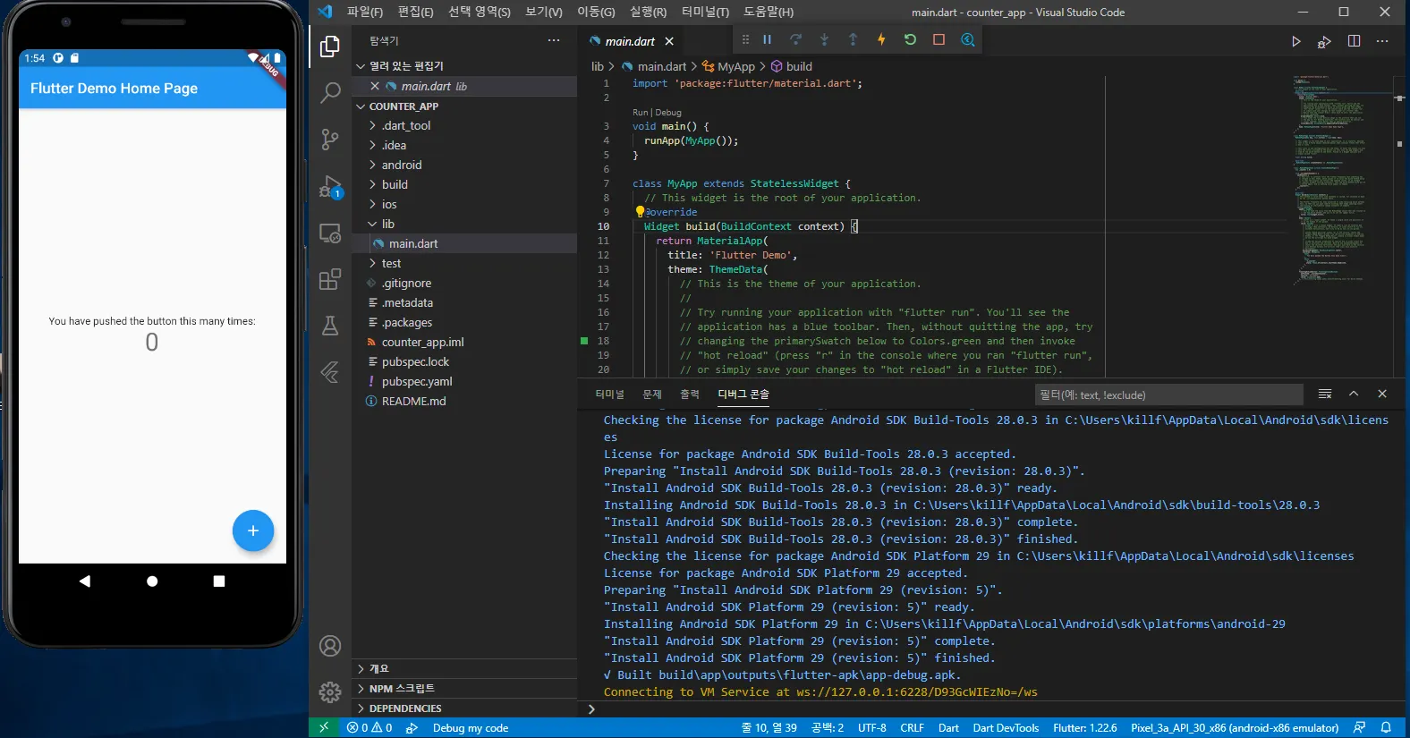Expand the NPM 스크립트 section
Viewport: 1410px width, 738px height.
pyautogui.click(x=402, y=688)
